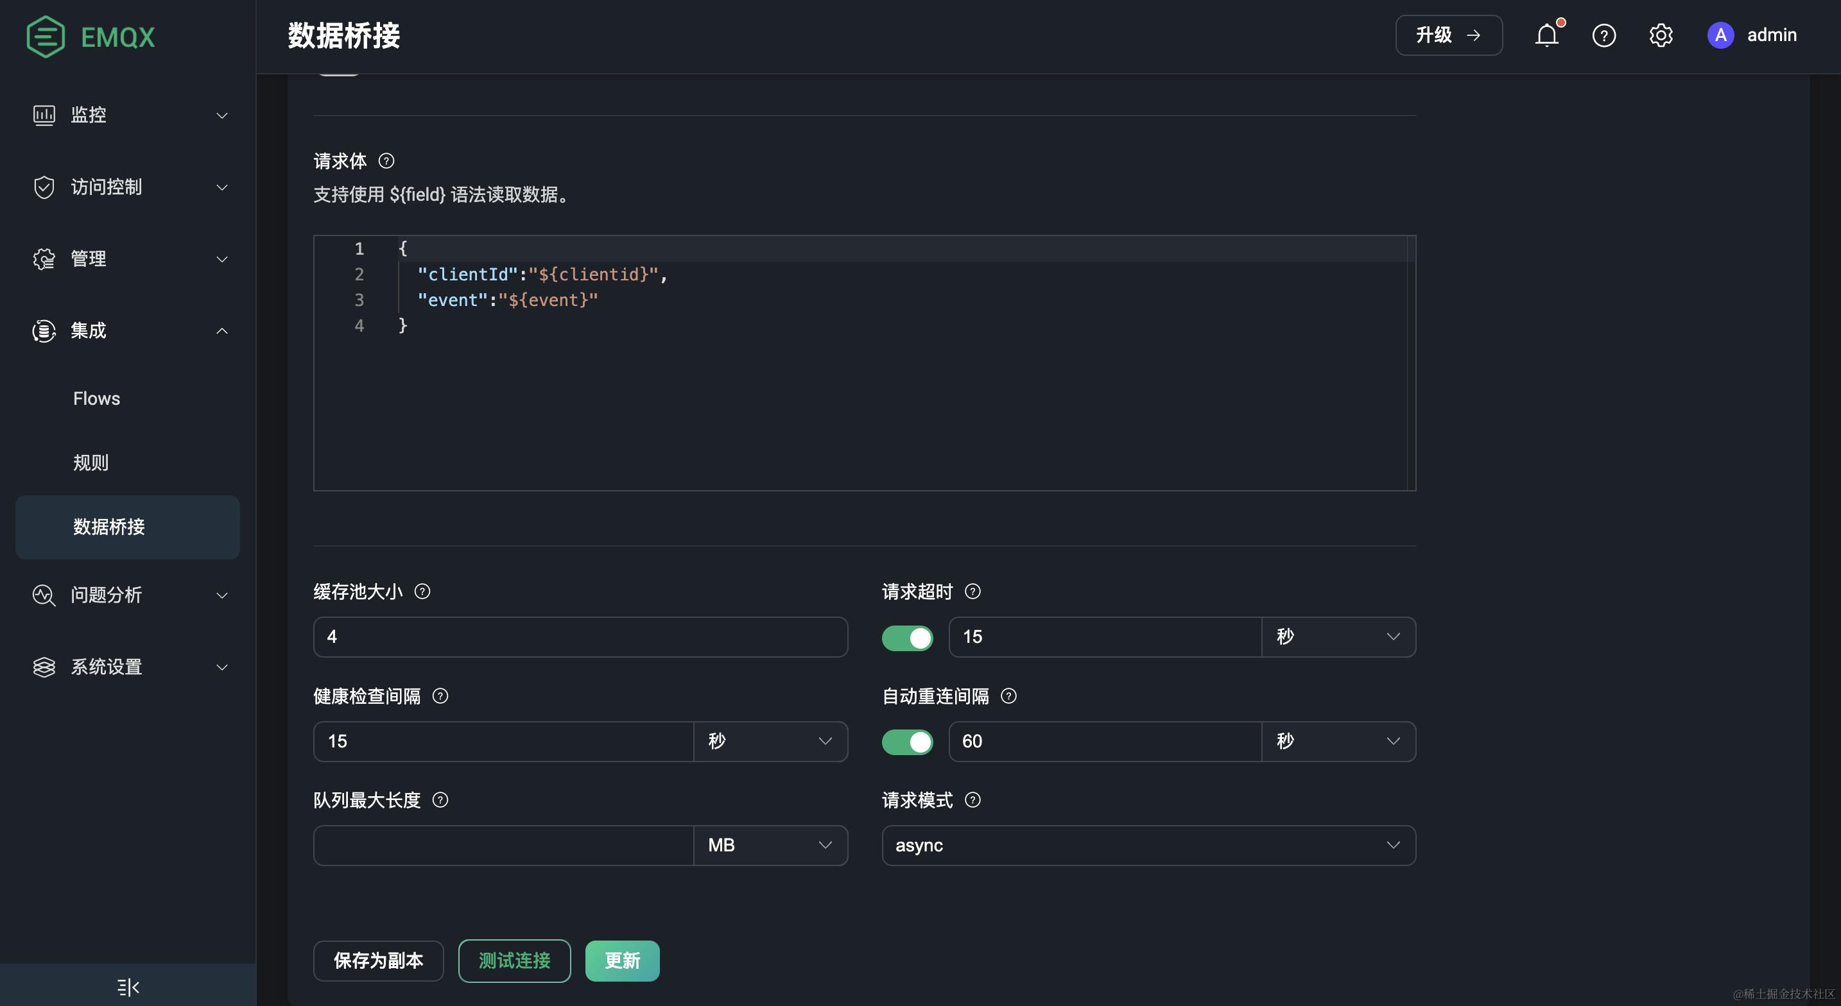Screen dimensions: 1841x1006
Task: Click help icon next to 请求体
Action: pos(386,161)
